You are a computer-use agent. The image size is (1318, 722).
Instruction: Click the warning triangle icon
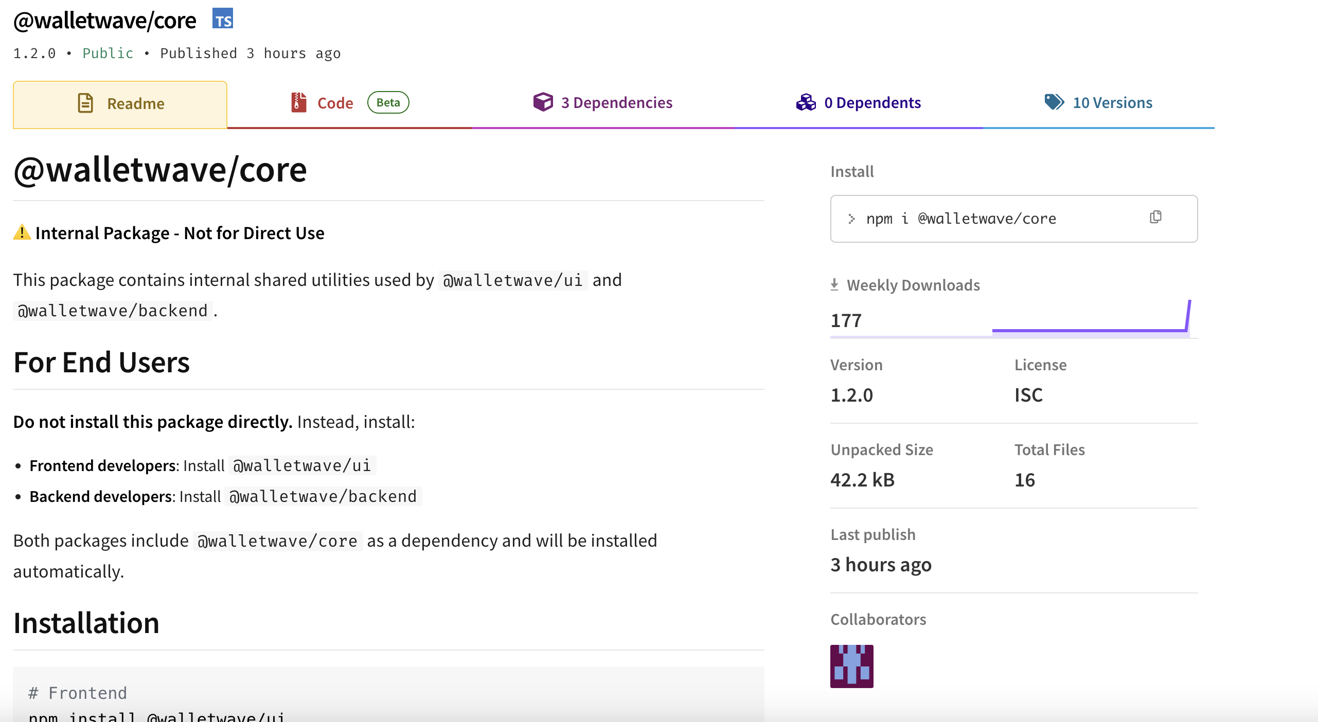tap(22, 232)
